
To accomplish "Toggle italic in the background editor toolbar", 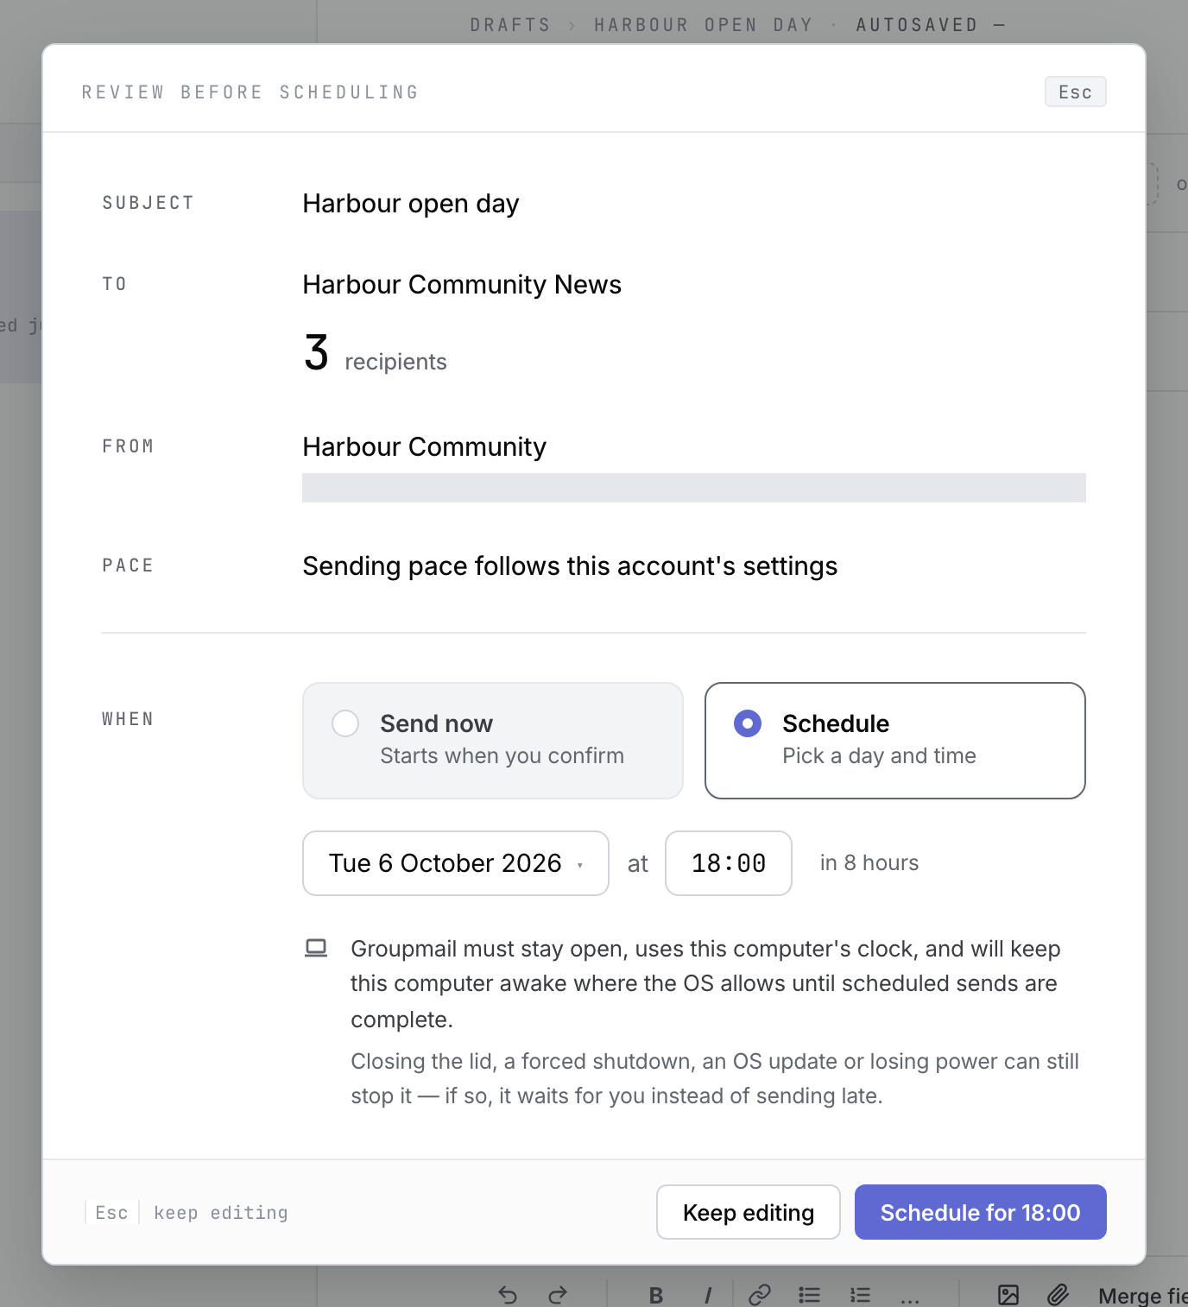I will (708, 1295).
